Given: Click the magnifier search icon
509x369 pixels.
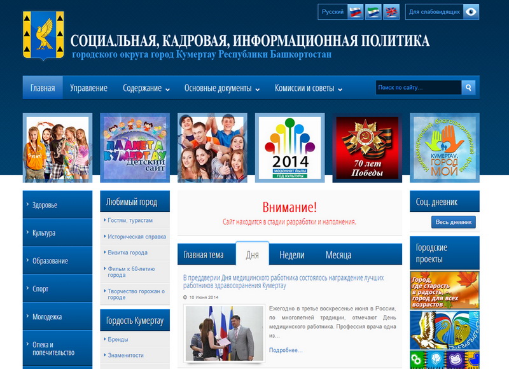Looking at the screenshot, I should (468, 88).
